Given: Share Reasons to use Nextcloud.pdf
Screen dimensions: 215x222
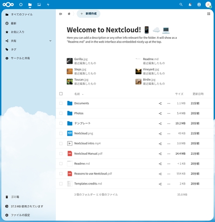Looking at the screenshot, I should [x=160, y=174].
